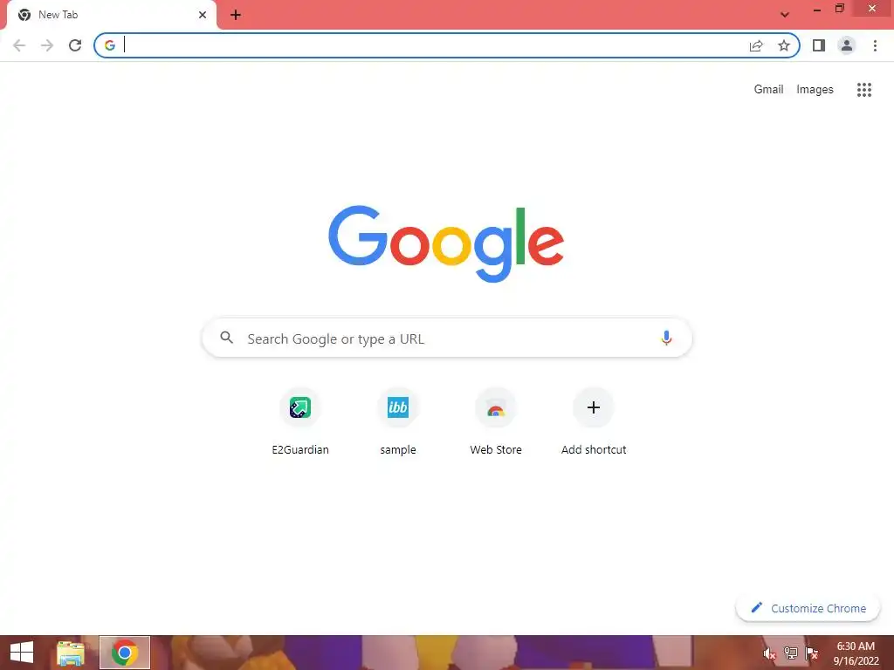Minimize the Chrome window

(817, 9)
